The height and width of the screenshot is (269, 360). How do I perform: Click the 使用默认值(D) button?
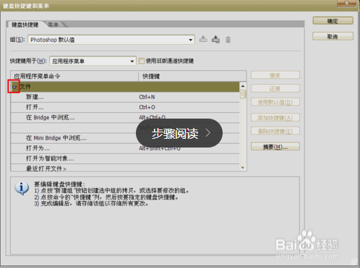pyautogui.click(x=275, y=102)
